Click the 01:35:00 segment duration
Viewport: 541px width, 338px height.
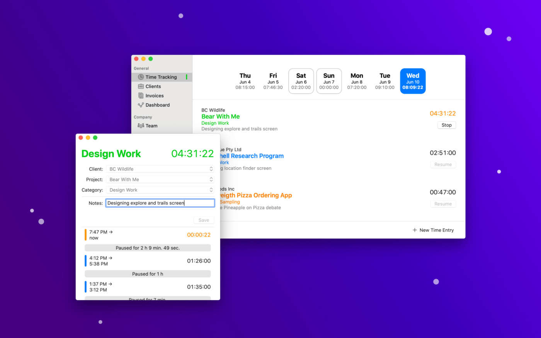point(199,287)
